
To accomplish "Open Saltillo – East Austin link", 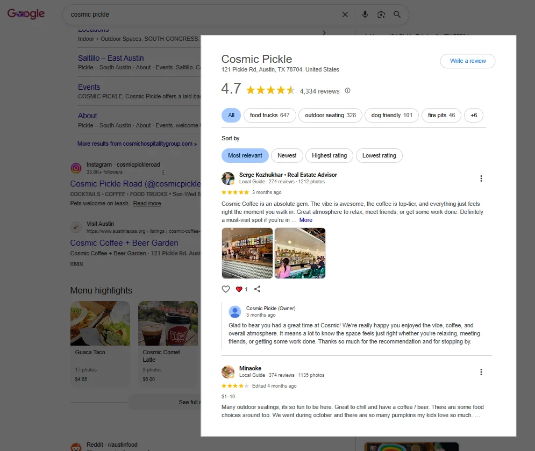I will click(111, 58).
